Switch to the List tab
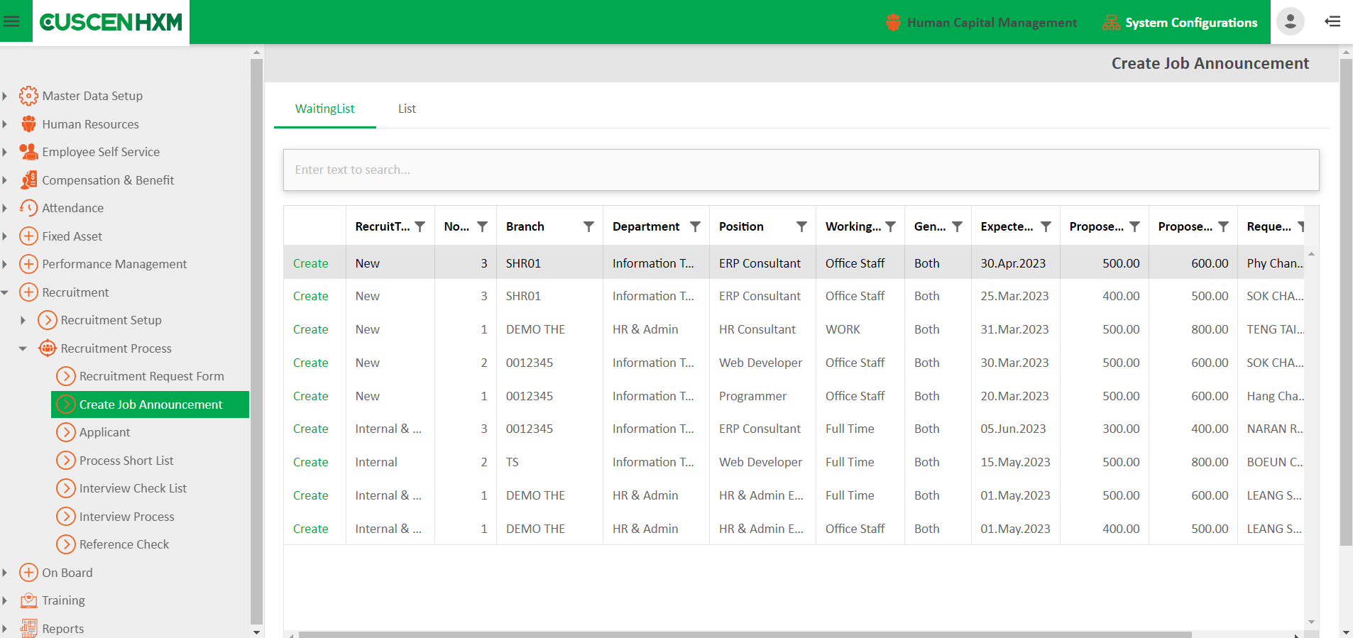 click(x=407, y=109)
